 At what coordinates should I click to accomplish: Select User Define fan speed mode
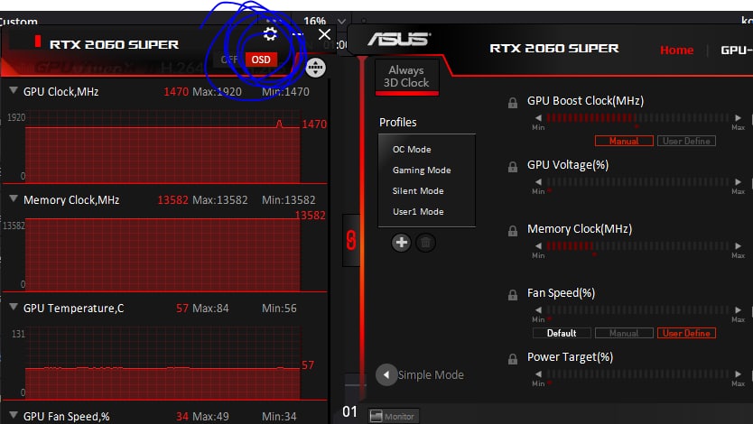pos(686,333)
